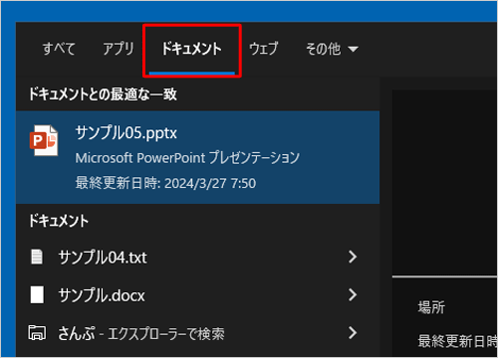Open the サンプル.docx result
Image resolution: width=498 pixels, height=358 pixels.
click(x=198, y=294)
